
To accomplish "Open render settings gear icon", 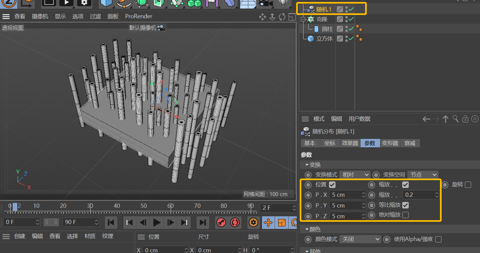I will (x=84, y=3).
